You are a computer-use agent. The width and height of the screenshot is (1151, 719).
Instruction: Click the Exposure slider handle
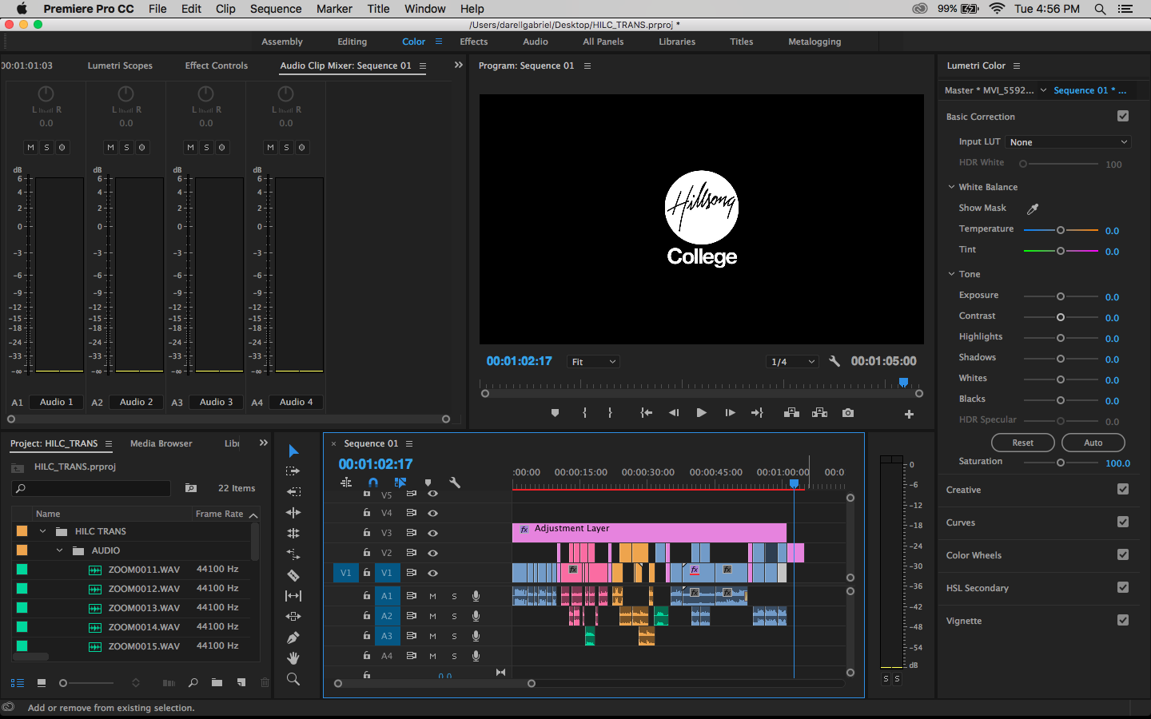1061,296
